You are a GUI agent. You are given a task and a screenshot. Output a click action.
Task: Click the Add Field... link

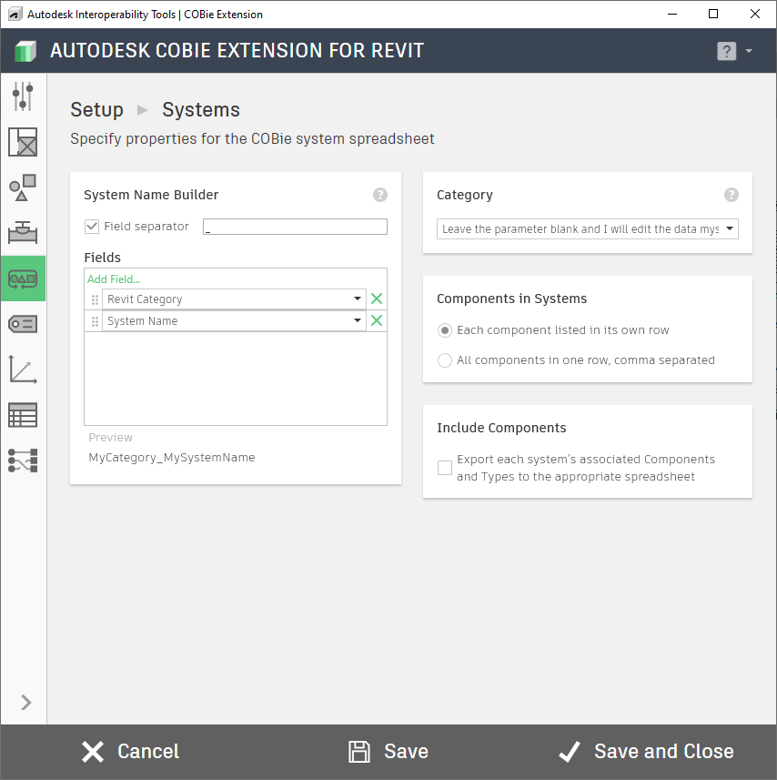tap(114, 279)
